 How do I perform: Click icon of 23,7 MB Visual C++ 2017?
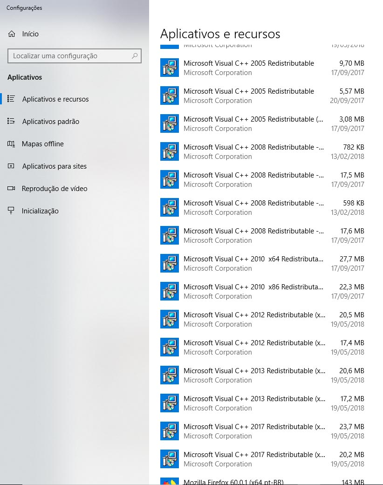pyautogui.click(x=170, y=431)
